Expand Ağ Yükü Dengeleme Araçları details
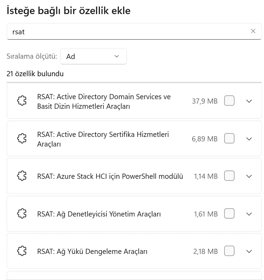This screenshot has height=280, width=264. tap(249, 252)
